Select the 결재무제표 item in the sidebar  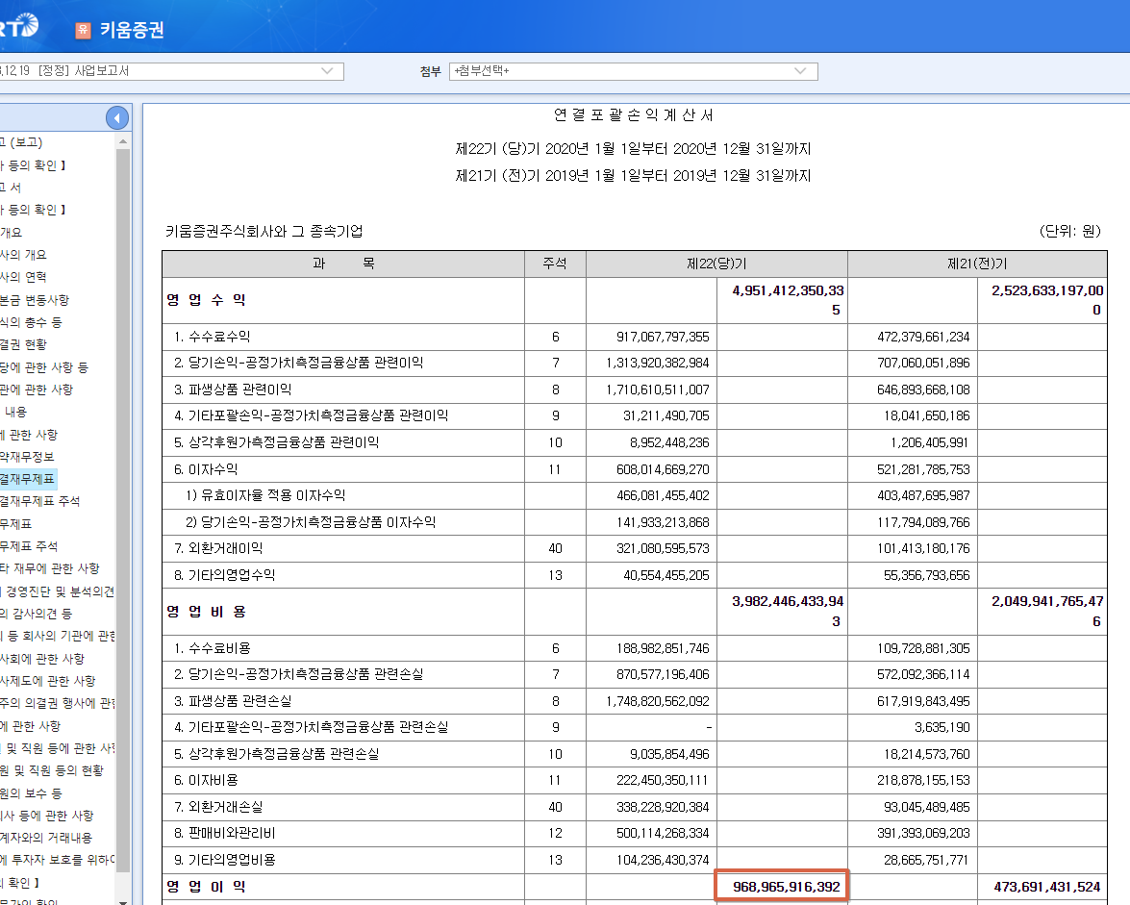27,479
